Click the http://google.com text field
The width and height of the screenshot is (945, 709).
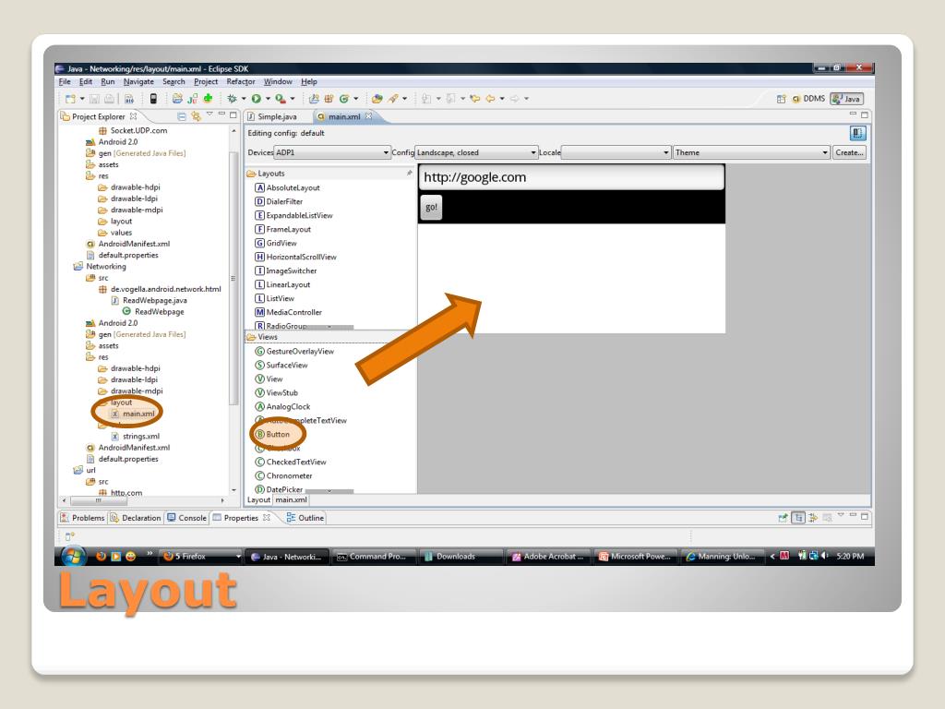coord(570,177)
